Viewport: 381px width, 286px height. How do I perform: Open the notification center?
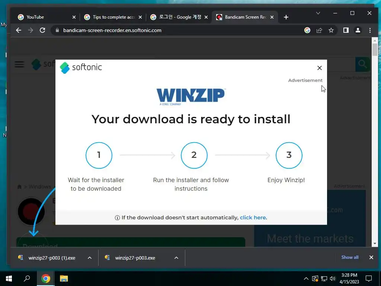pos(369,279)
